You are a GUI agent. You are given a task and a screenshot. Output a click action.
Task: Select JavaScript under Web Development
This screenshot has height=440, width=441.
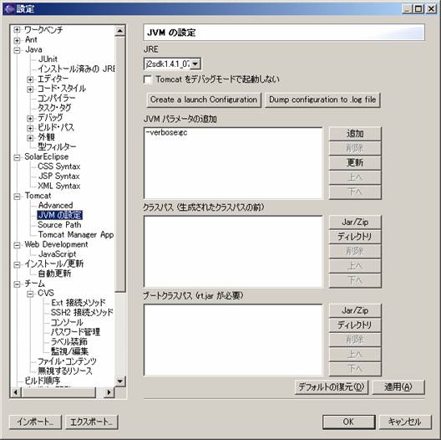(57, 253)
